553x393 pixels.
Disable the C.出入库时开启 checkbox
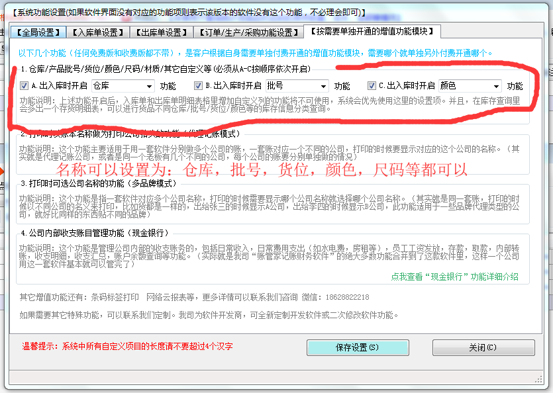tap(372, 85)
